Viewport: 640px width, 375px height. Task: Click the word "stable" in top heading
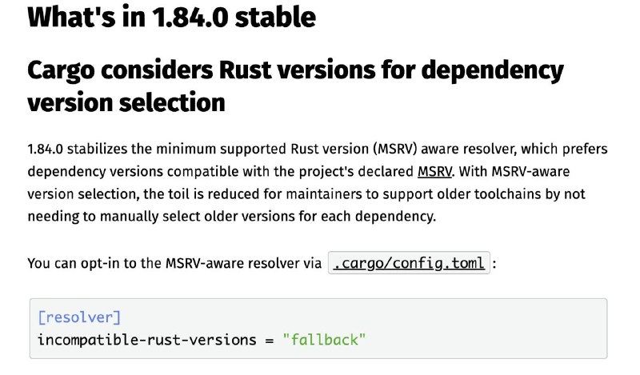pos(275,17)
